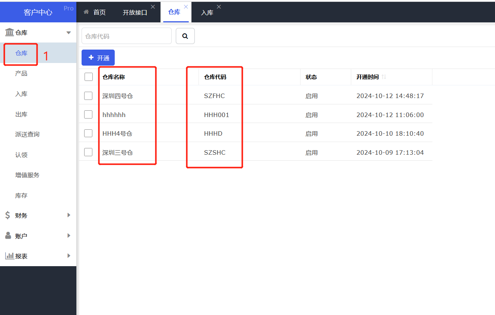Click the sort arrows beside 开通时间
Viewport: 495px width, 315px height.
[384, 77]
